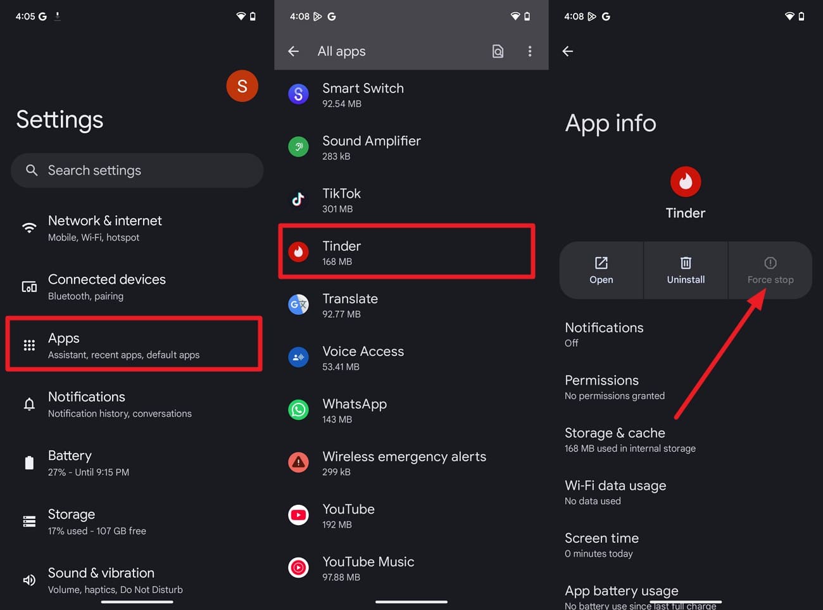The height and width of the screenshot is (610, 823).
Task: Tap the Open button for Tinder
Action: tap(601, 270)
